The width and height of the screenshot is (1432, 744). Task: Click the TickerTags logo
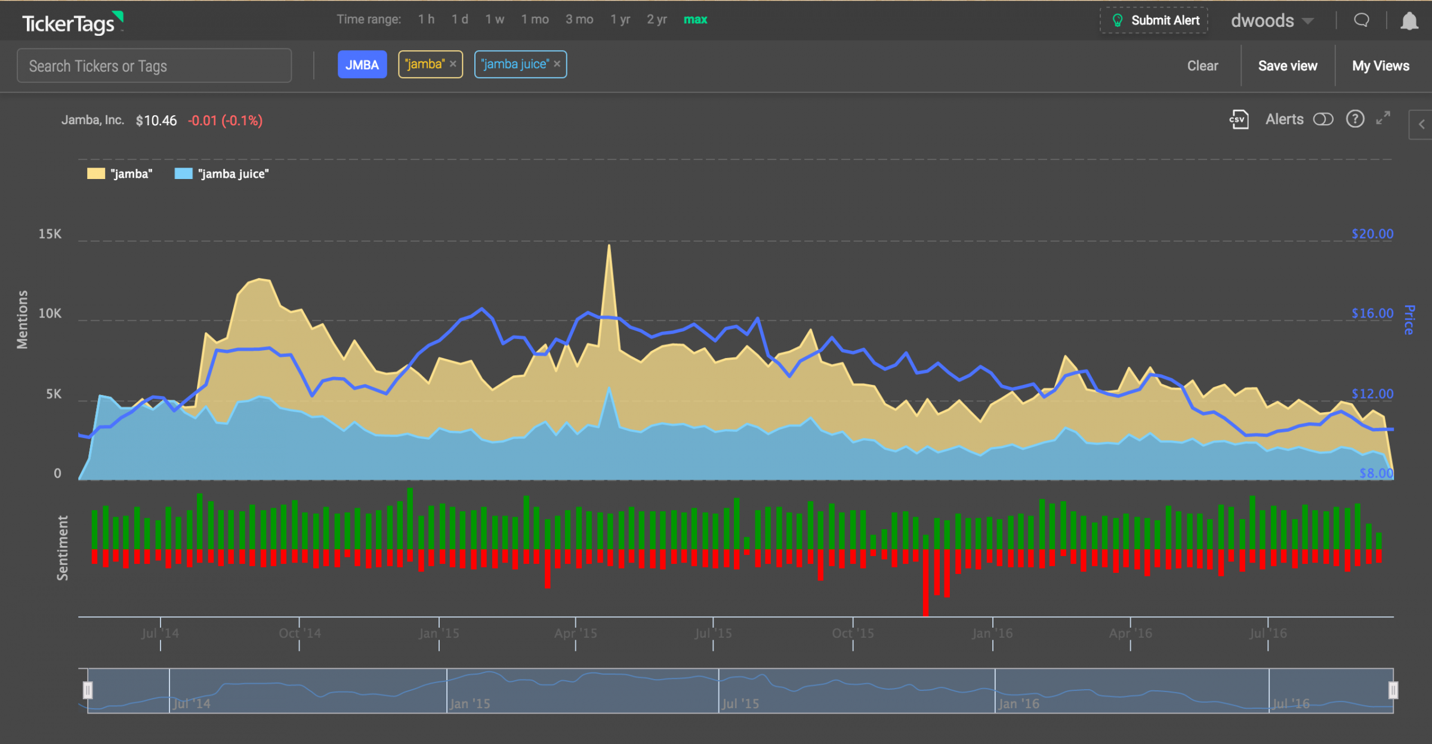coord(73,23)
